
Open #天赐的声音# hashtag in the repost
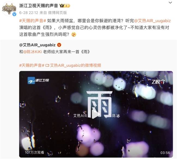point(32,65)
